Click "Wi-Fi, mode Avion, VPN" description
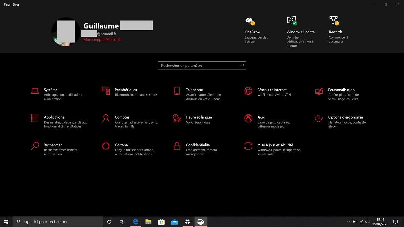404x227 pixels. tap(274, 95)
